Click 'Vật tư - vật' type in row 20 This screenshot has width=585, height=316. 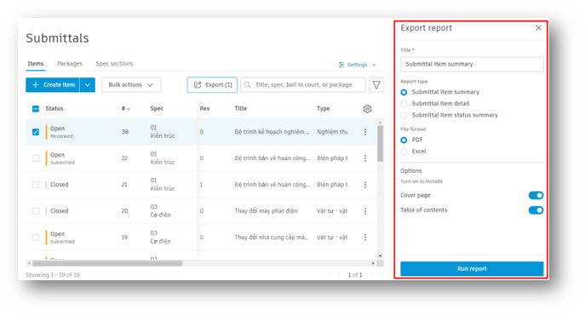pos(332,211)
